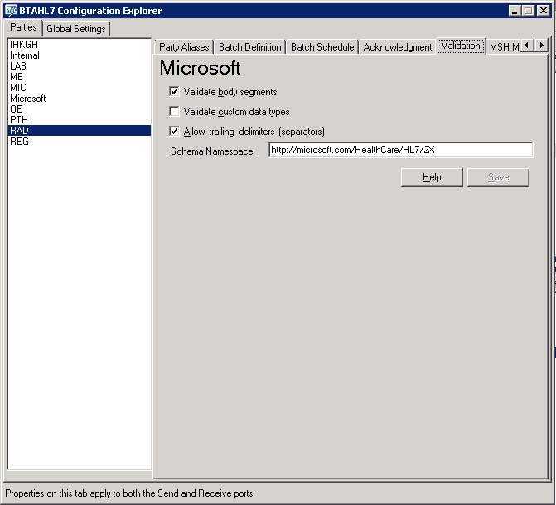
Task: Click the status bar properties message
Action: (x=130, y=493)
